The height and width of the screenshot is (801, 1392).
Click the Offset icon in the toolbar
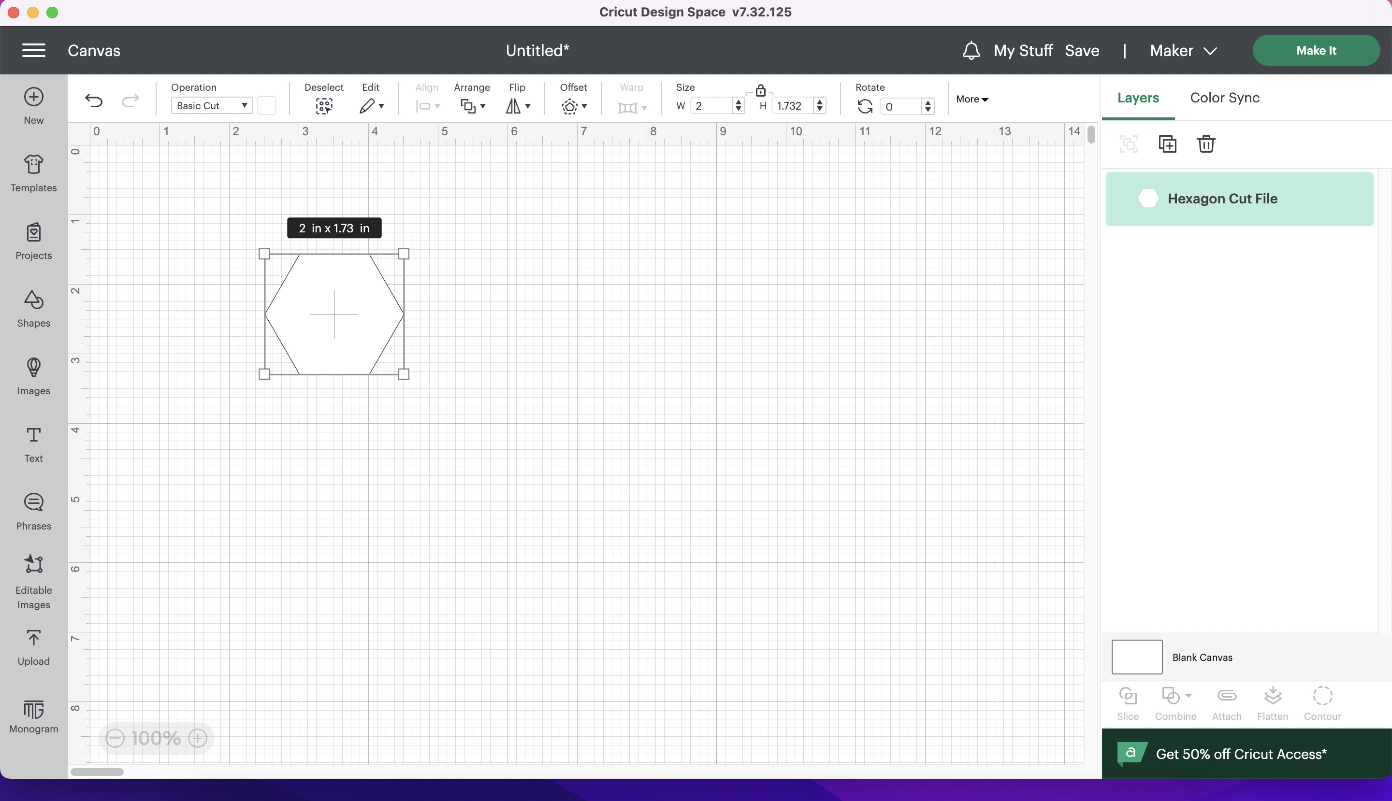pos(571,106)
